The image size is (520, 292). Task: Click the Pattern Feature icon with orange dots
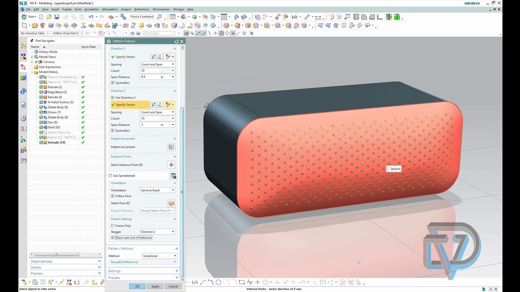[99, 26]
